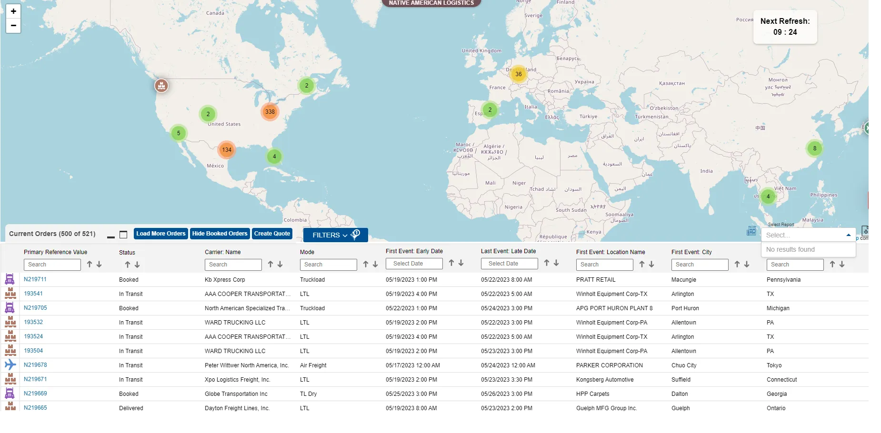The image size is (881, 433).
Task: Click the First Event City search field
Action: click(x=700, y=265)
